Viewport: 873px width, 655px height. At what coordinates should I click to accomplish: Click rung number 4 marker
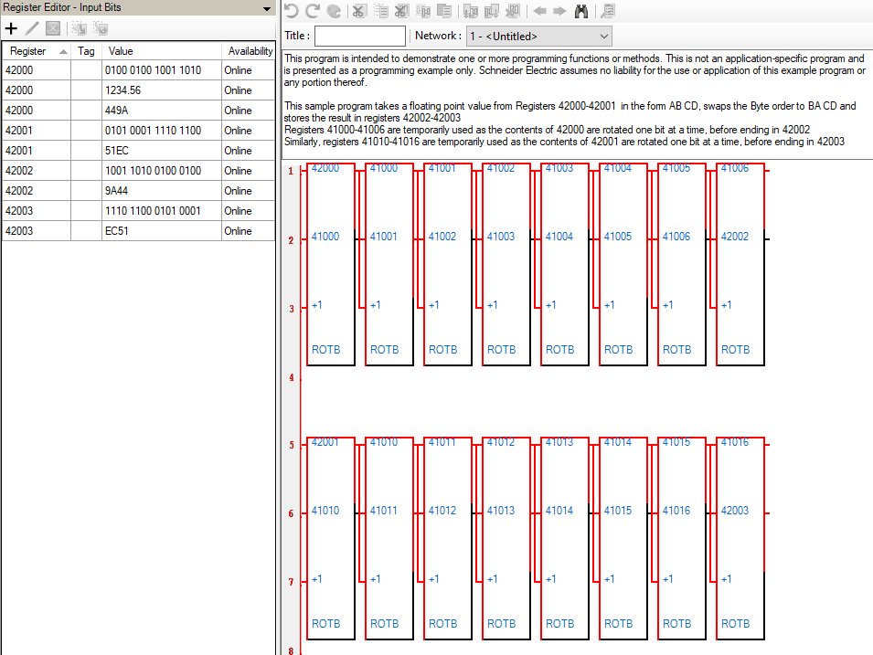point(292,378)
